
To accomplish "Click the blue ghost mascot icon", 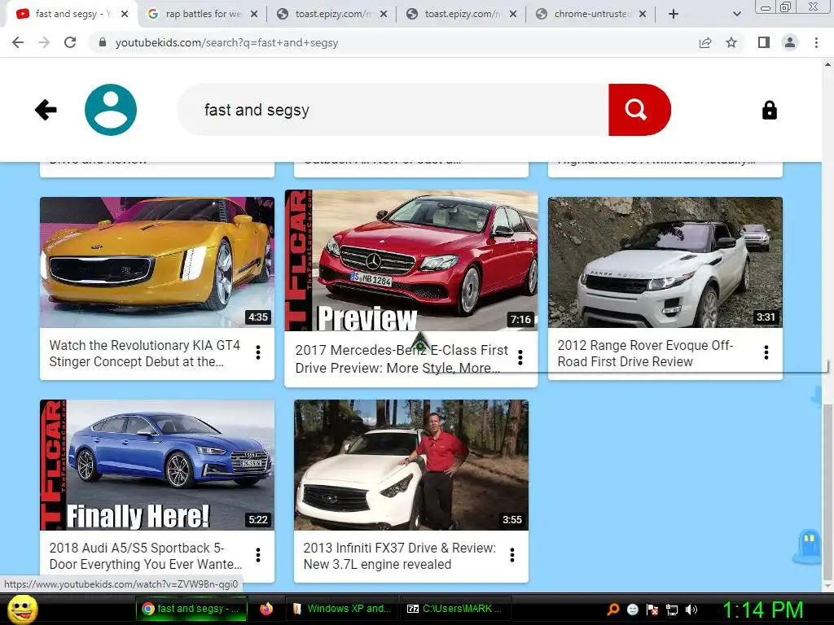I will click(x=807, y=546).
